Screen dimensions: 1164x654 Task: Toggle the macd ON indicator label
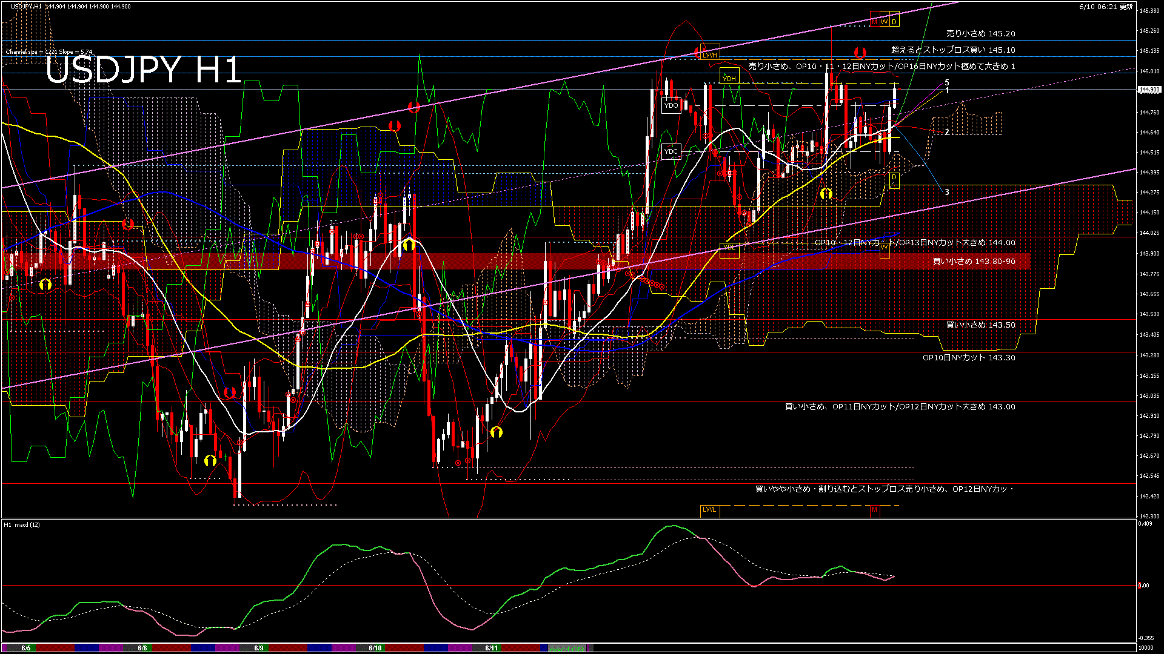[567, 649]
